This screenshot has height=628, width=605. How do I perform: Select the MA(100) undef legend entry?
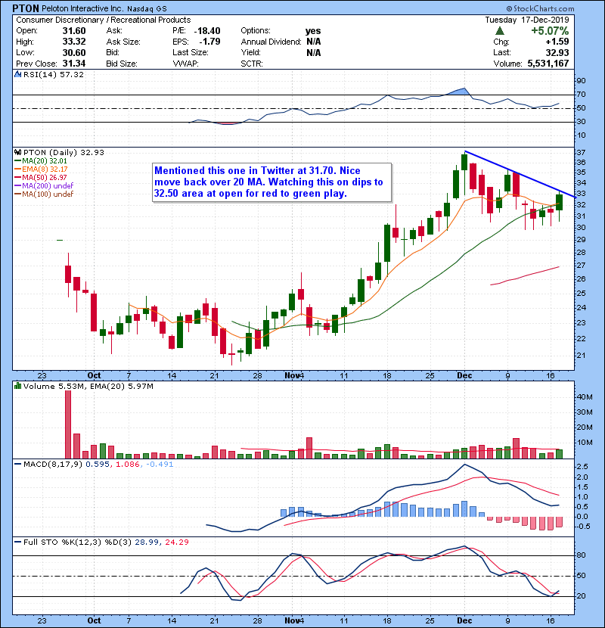click(44, 194)
